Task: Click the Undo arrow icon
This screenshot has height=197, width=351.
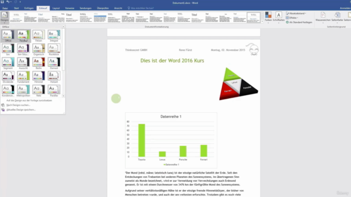Action: pos(8,2)
